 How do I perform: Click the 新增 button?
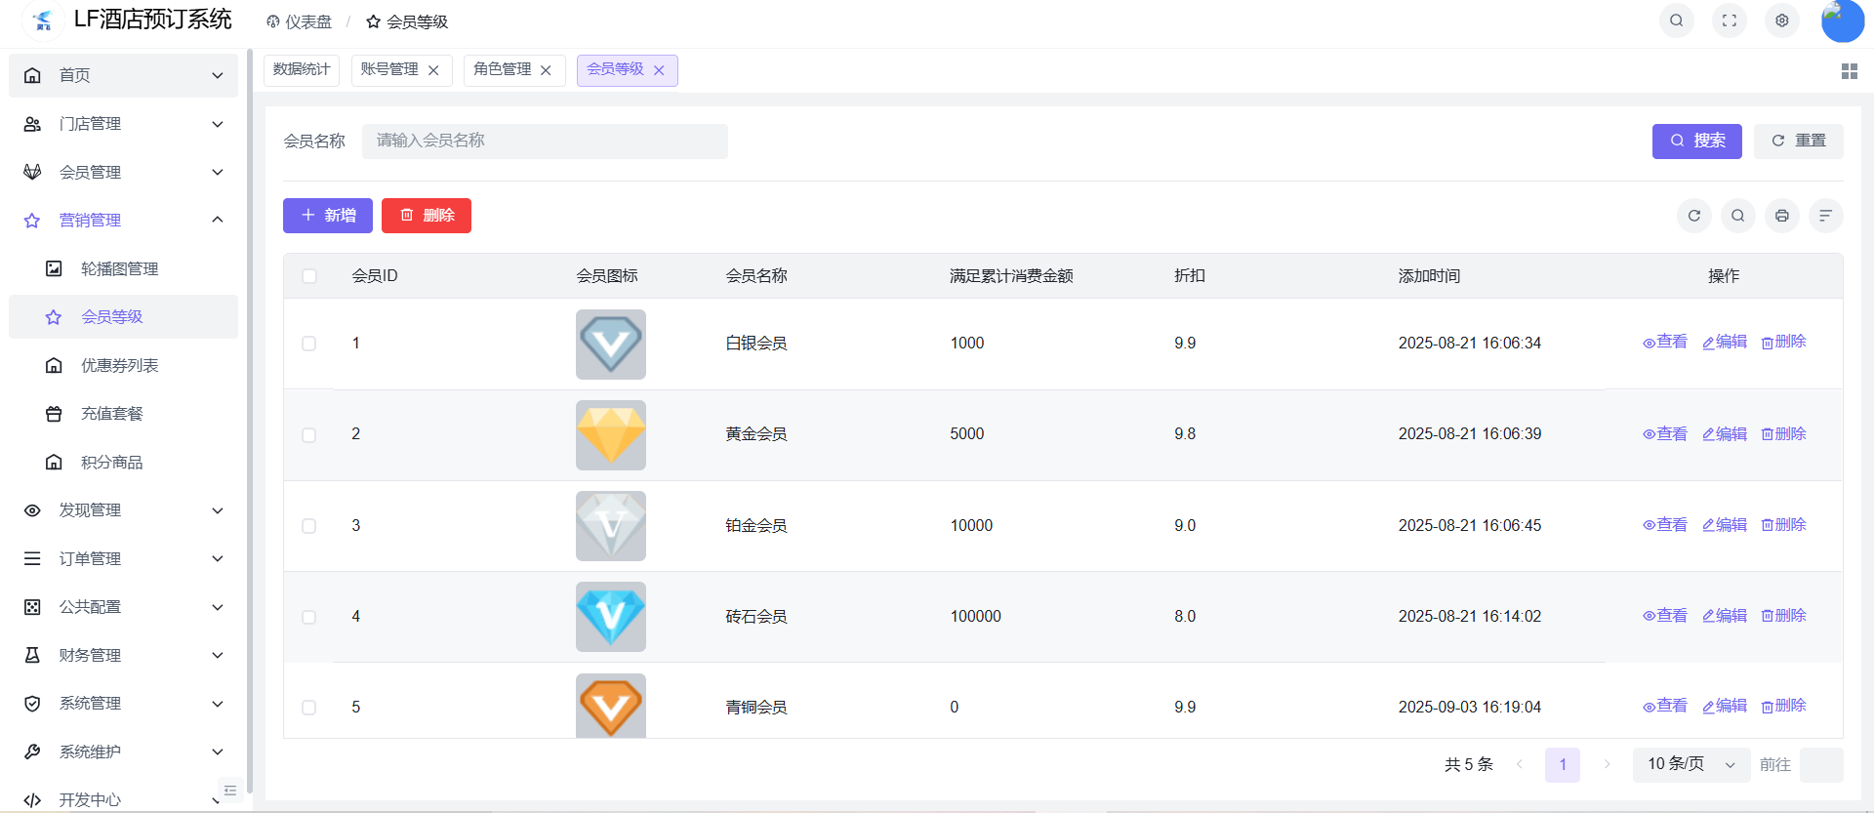[328, 216]
